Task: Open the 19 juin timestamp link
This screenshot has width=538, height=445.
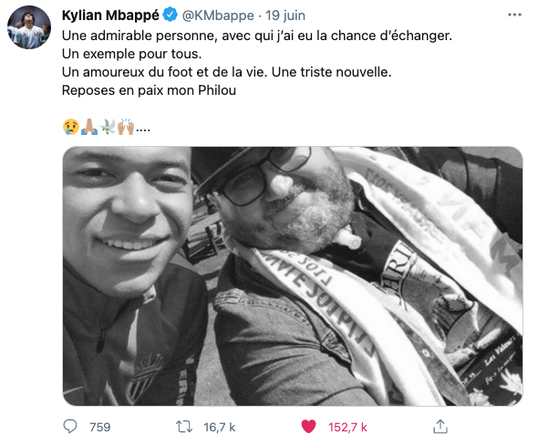Action: pos(285,16)
